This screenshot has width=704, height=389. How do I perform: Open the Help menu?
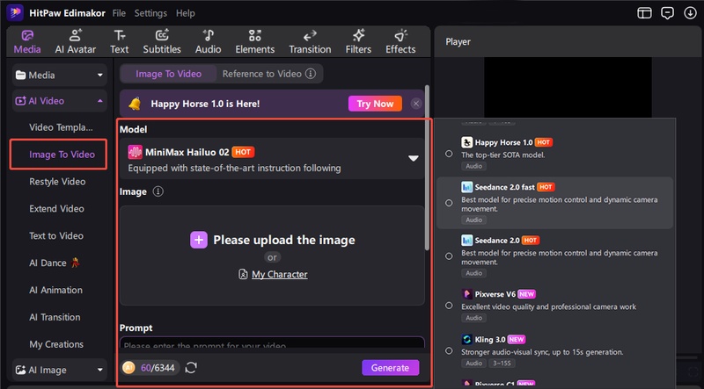tap(186, 13)
